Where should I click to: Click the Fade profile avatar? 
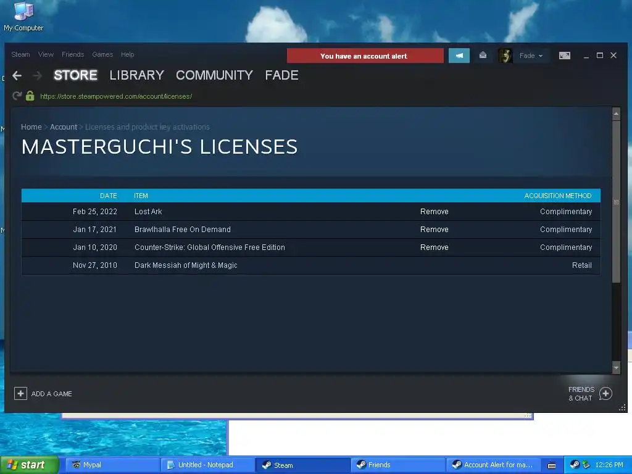point(505,56)
